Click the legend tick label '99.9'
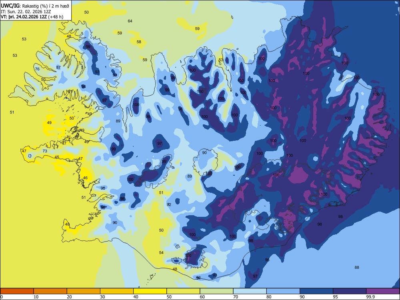 (x=370, y=297)
